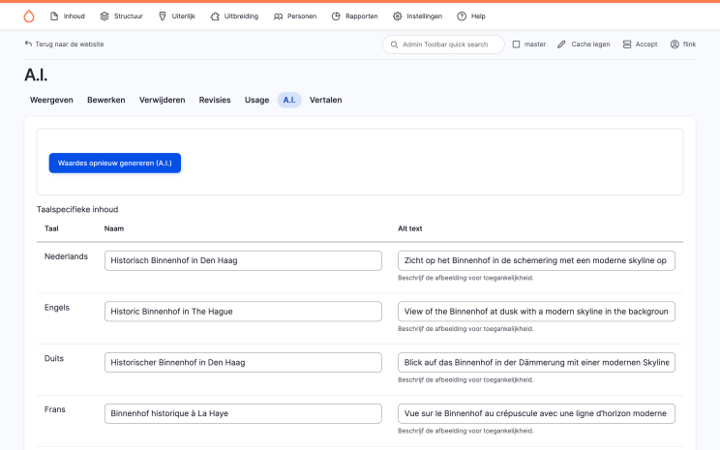Viewport: 720px width, 450px height.
Task: Click Waardes opnieuw genereren (A.I.) button
Action: click(x=114, y=163)
